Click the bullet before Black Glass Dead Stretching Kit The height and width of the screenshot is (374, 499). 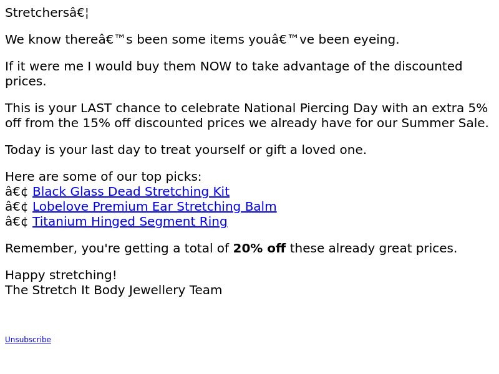tap(17, 192)
